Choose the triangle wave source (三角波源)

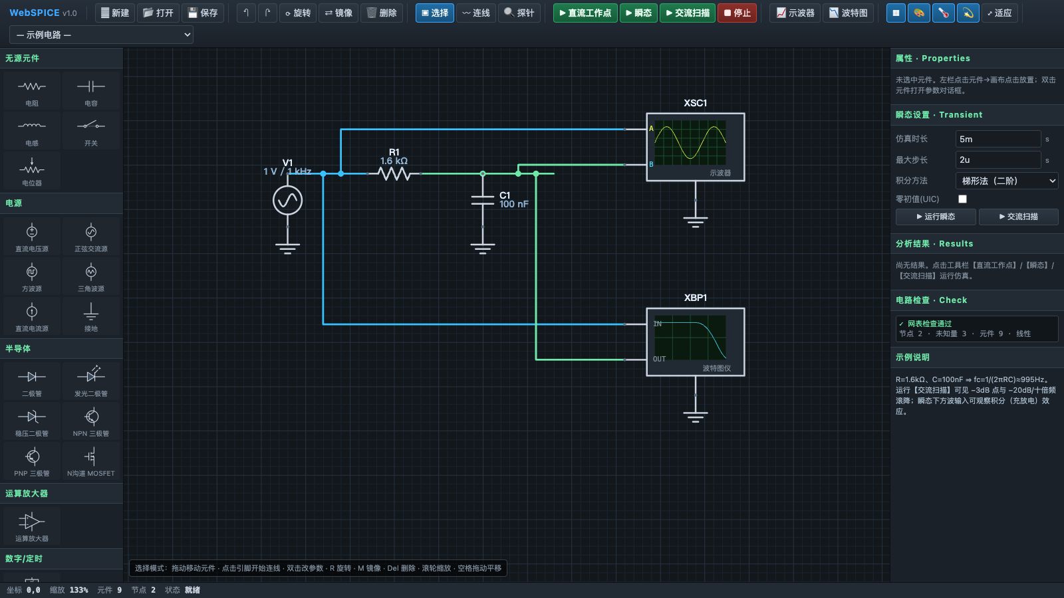(x=91, y=276)
